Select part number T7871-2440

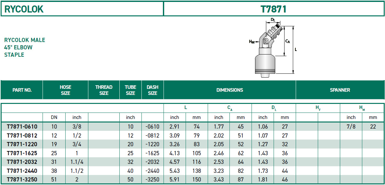coord(22,171)
